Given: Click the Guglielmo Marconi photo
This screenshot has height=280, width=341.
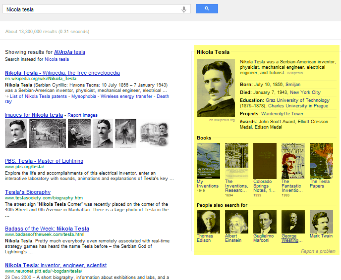Looking at the screenshot, I should coord(265,222).
